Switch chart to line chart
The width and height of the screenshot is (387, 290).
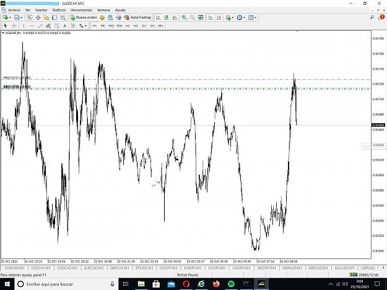pos(175,17)
